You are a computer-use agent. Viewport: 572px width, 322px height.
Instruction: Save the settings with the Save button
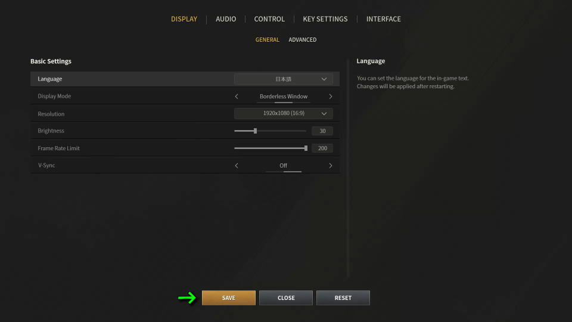(229, 298)
